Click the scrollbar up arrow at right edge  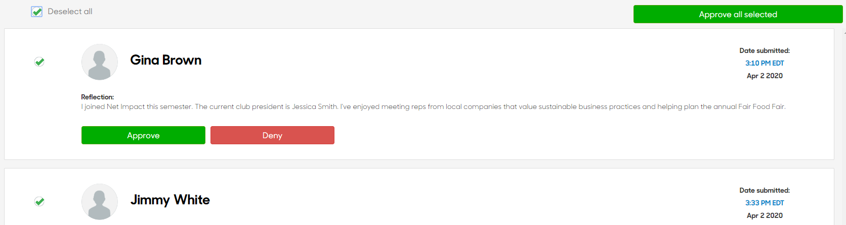[844, 32]
